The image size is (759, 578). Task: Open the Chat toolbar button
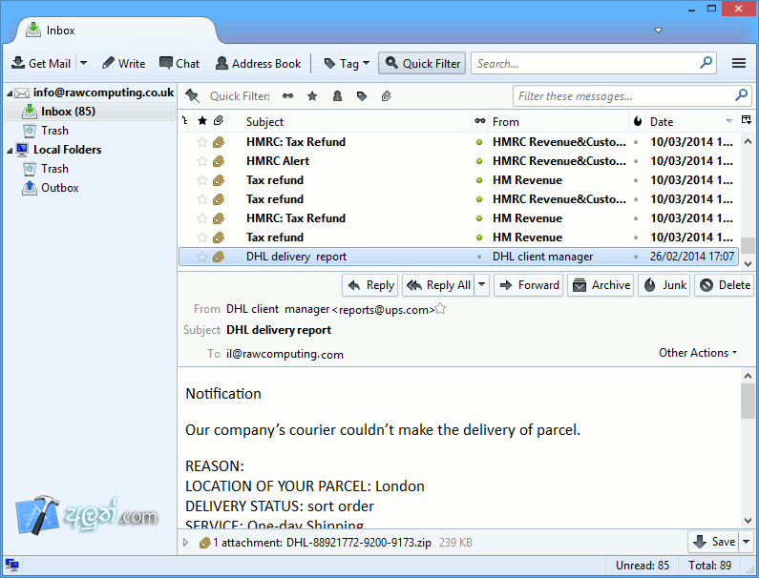[179, 63]
